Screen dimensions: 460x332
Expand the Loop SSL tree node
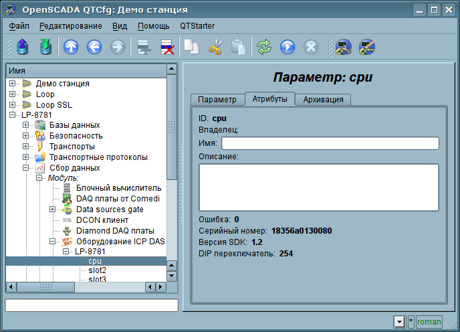(x=13, y=105)
